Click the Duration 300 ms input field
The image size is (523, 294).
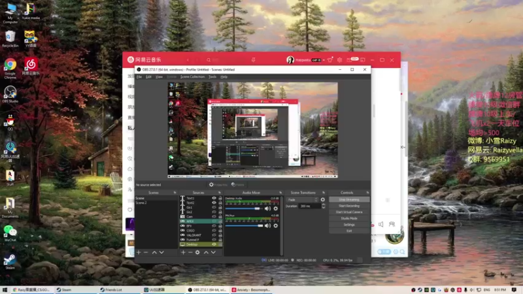tap(309, 206)
